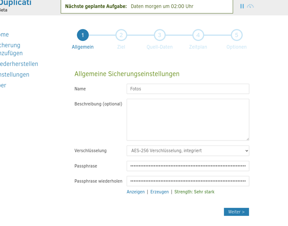The width and height of the screenshot is (288, 226).
Task: Click the Beschreibung (optional) label
Action: coord(98,104)
